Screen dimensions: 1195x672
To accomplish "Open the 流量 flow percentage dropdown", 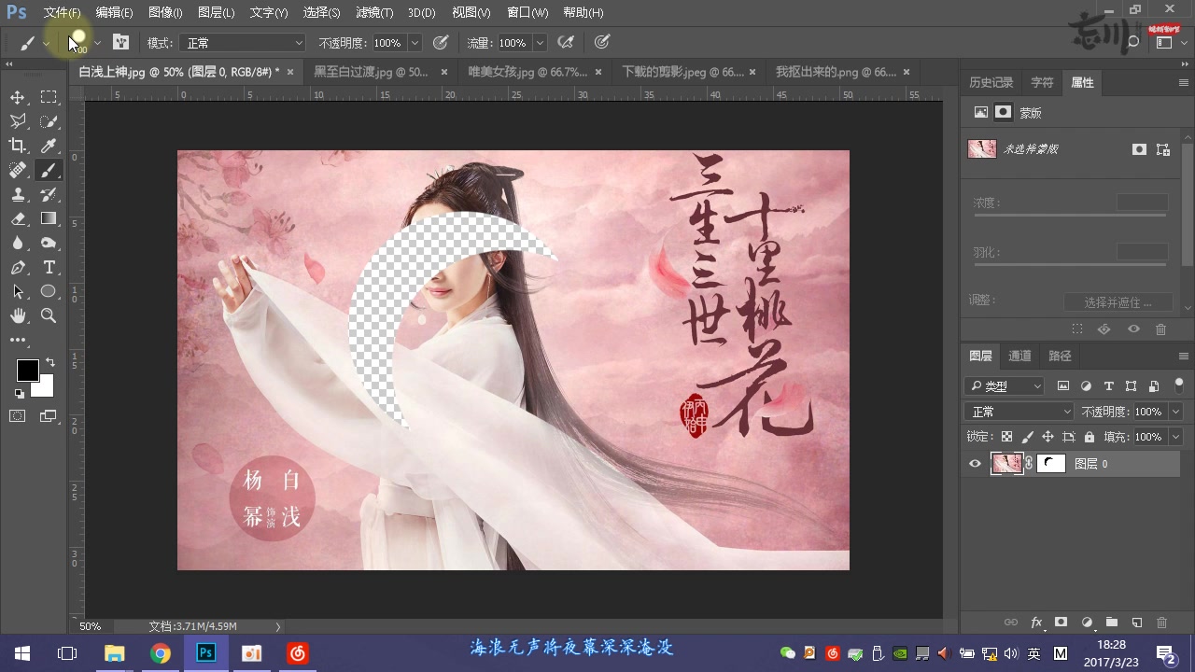I will pos(539,42).
